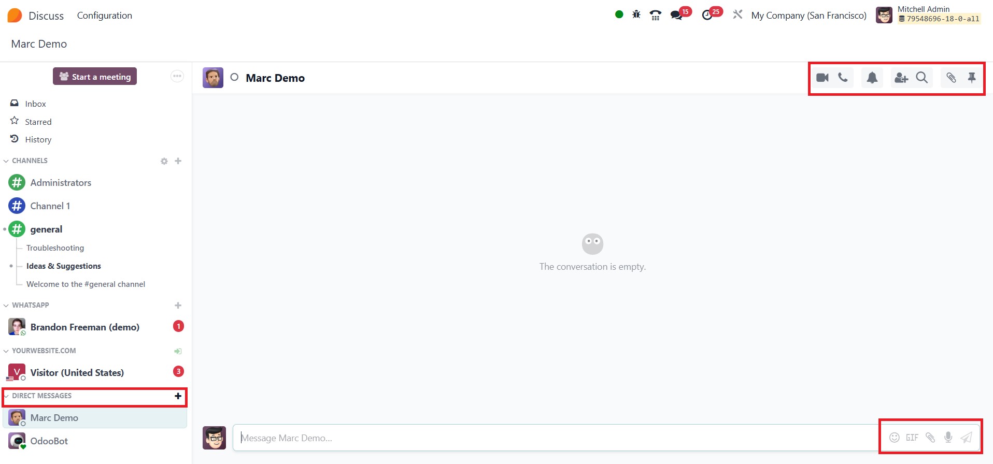Open the My Company (San Francisco) switcher

[808, 16]
